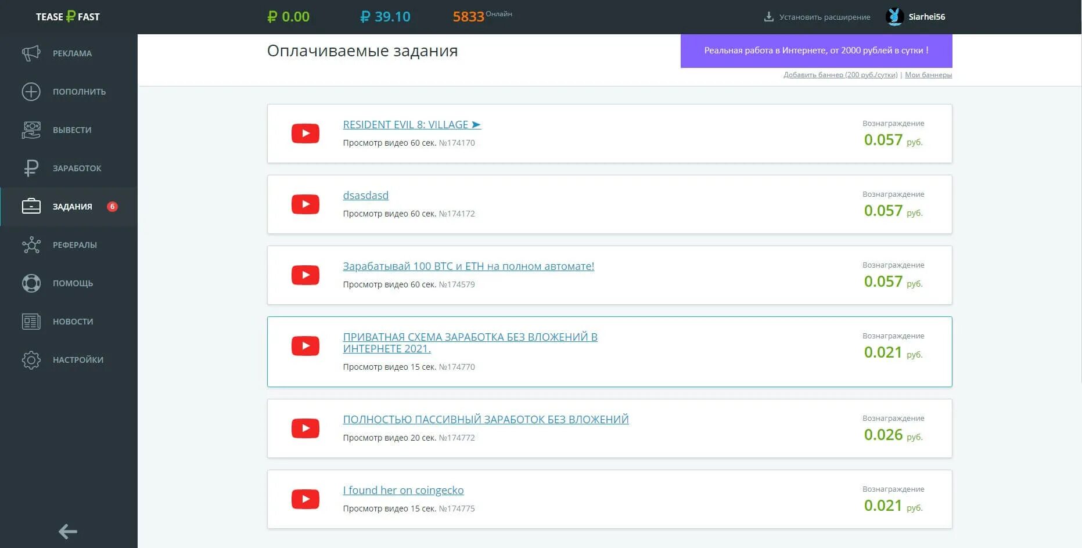
Task: Click the red tasks counter badge
Action: click(x=112, y=207)
